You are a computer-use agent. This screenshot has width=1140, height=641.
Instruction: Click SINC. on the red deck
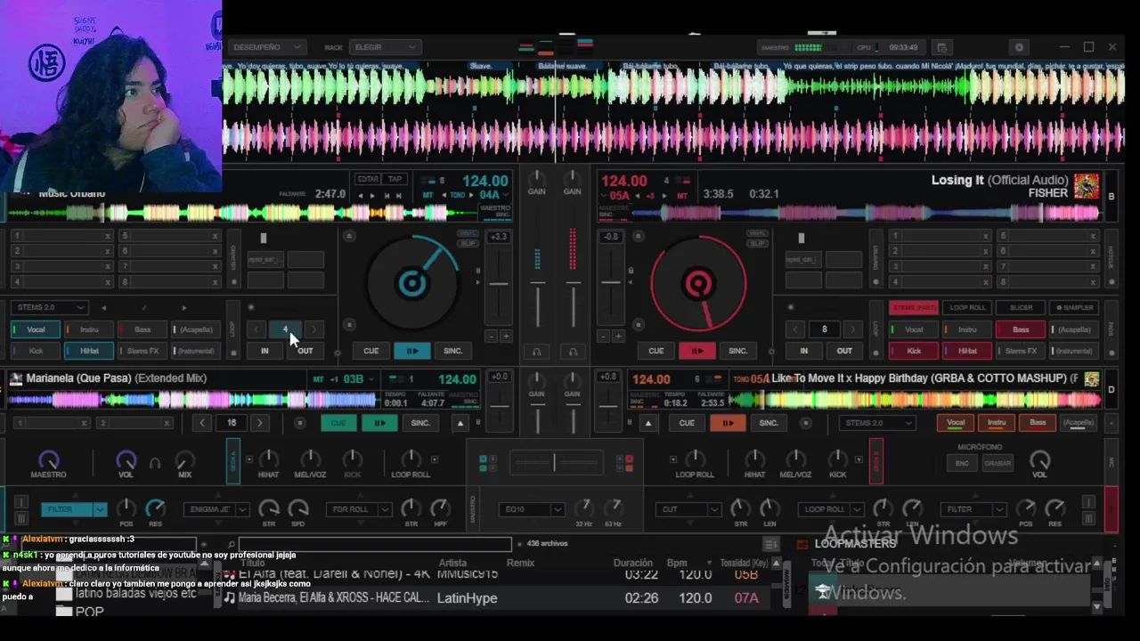(737, 351)
